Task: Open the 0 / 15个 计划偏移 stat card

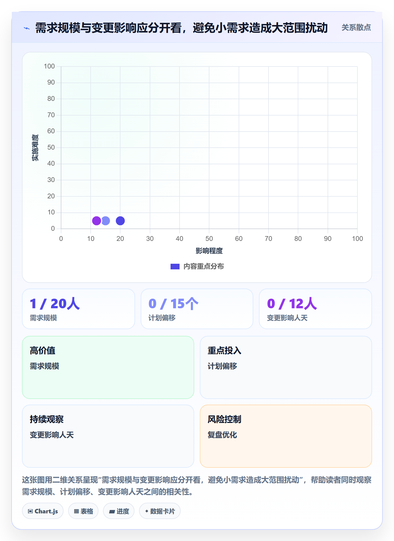Action: 197,309
